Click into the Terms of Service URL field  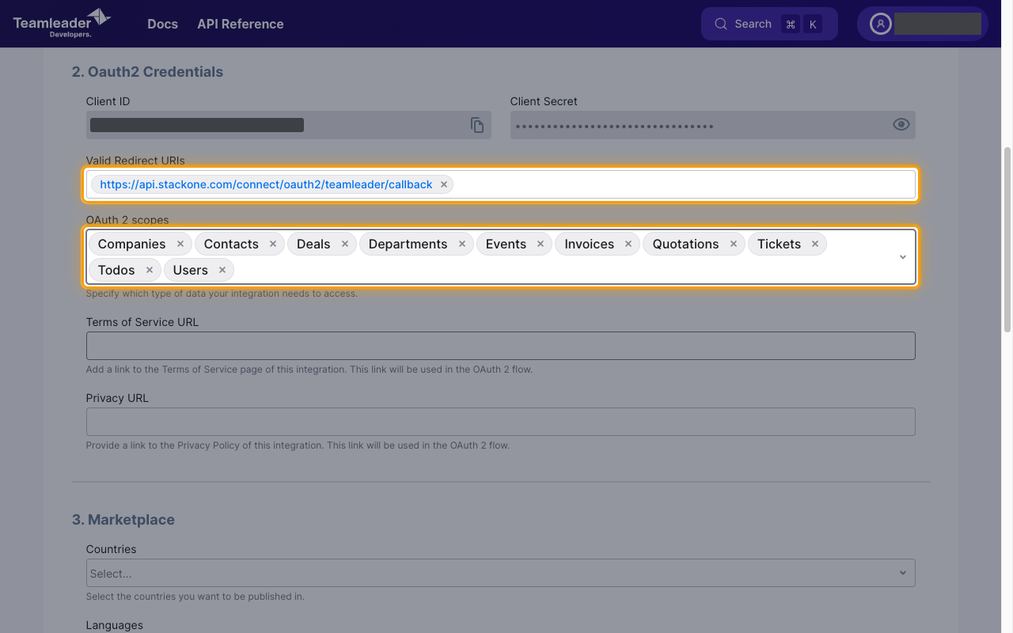[500, 346]
